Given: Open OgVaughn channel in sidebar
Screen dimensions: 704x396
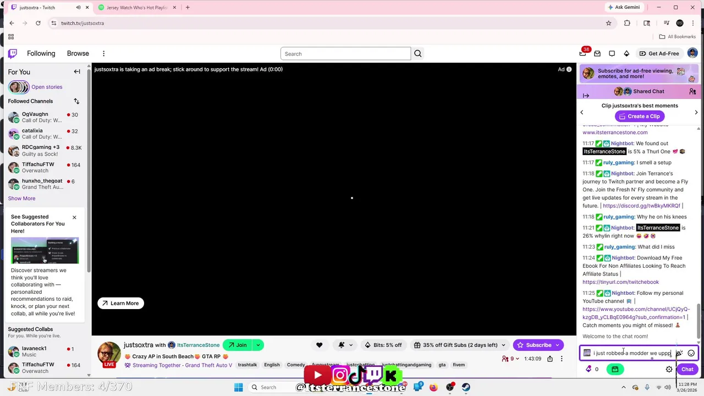Looking at the screenshot, I should 44,118.
